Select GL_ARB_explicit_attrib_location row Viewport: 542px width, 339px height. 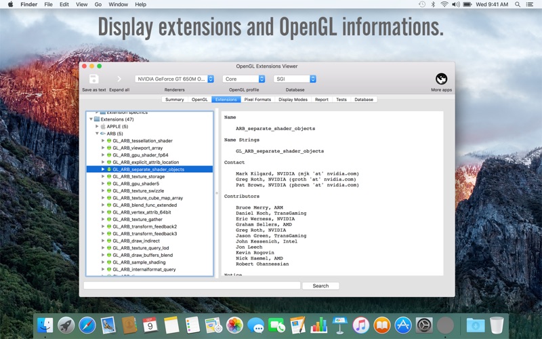click(x=150, y=162)
